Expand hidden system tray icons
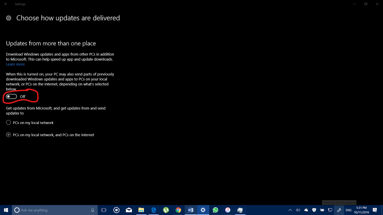Screen dimensions: 383x215 coord(290,210)
